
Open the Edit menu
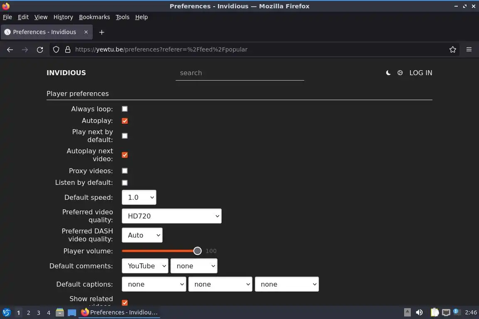point(23,17)
